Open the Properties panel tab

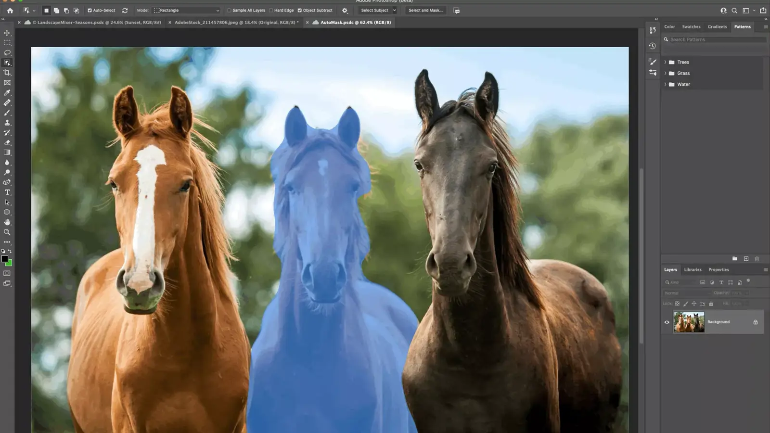point(719,270)
